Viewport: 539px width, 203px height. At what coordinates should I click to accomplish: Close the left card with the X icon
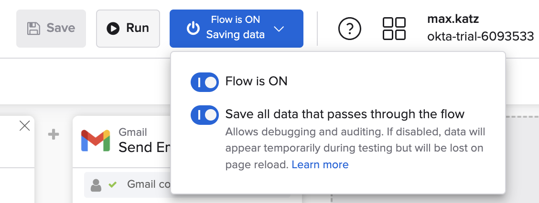[24, 126]
